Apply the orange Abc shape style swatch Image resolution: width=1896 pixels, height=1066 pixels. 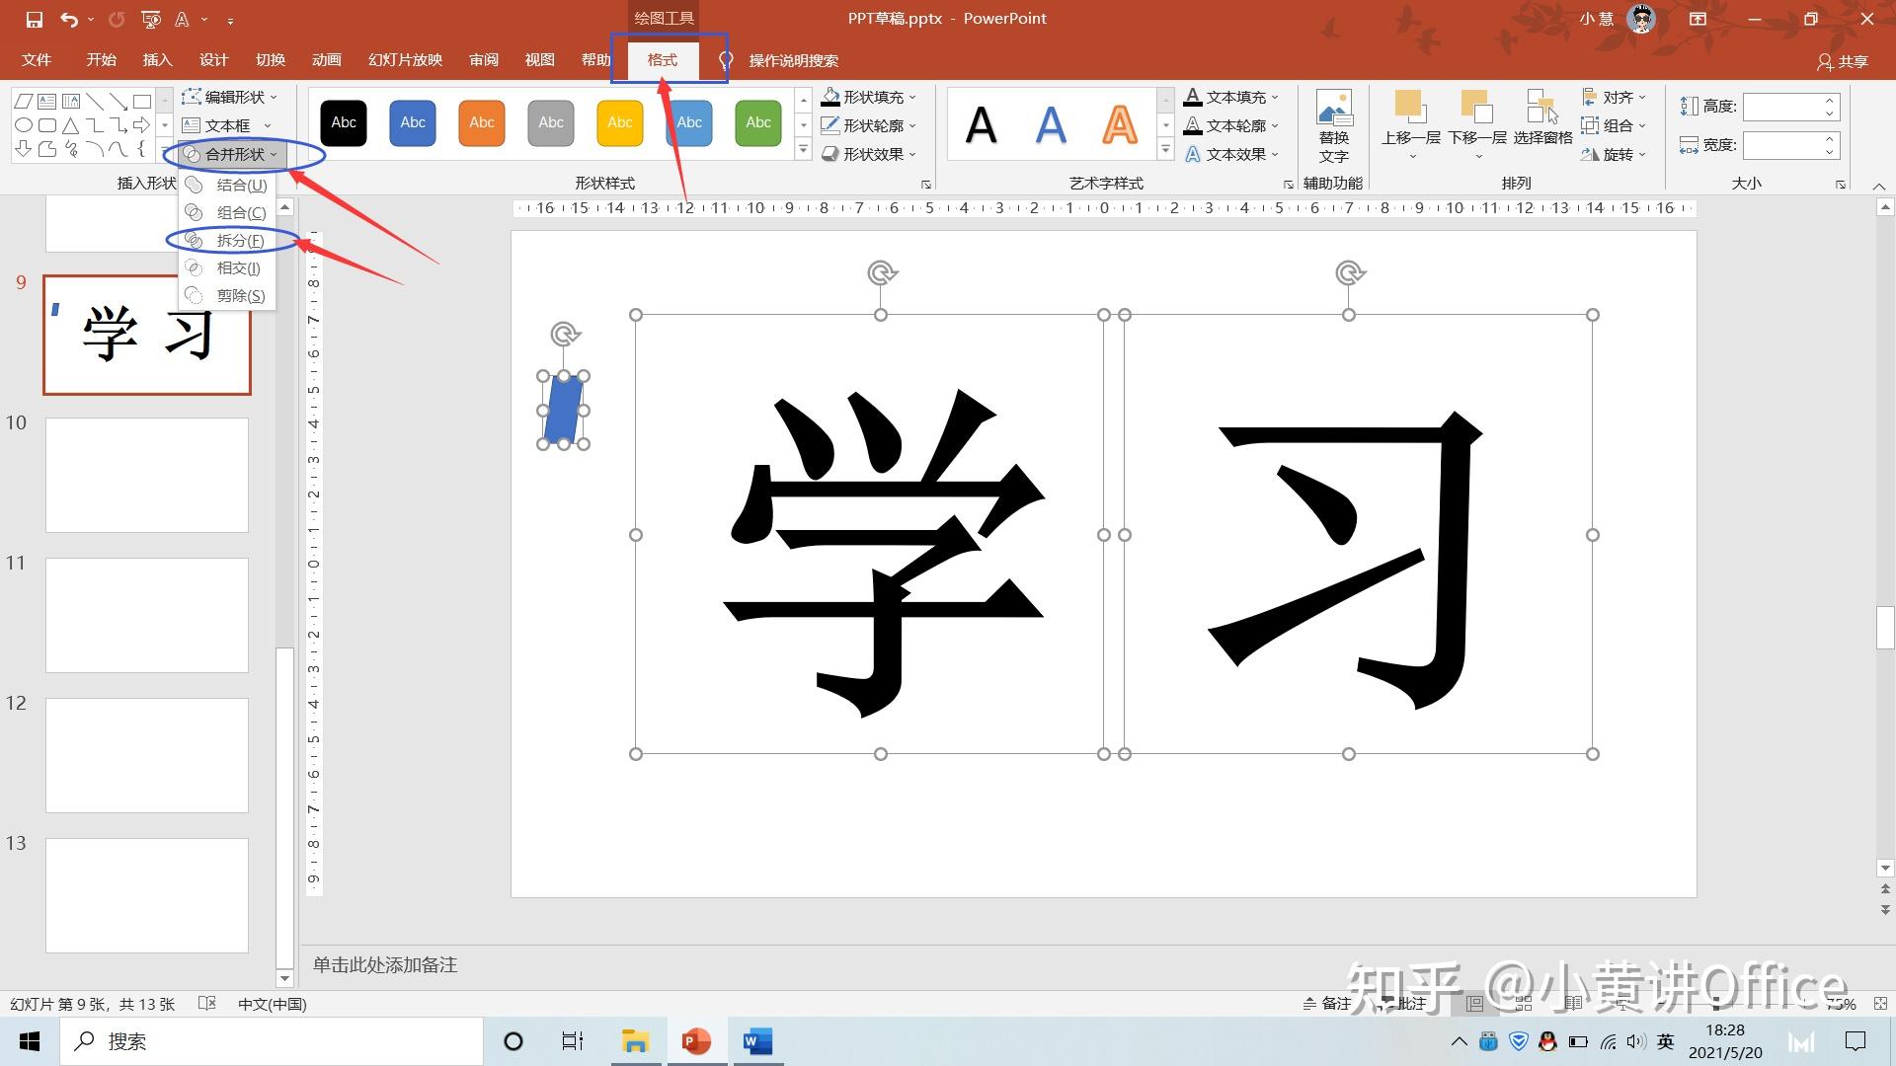482,123
